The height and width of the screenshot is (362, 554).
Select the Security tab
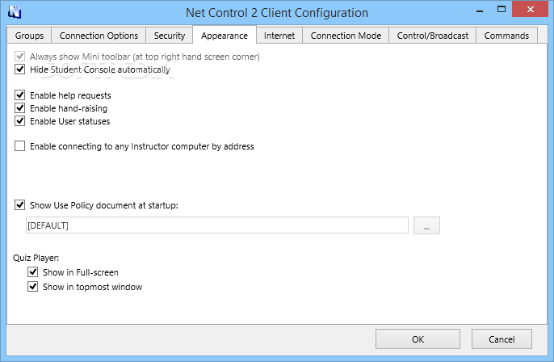tap(170, 36)
